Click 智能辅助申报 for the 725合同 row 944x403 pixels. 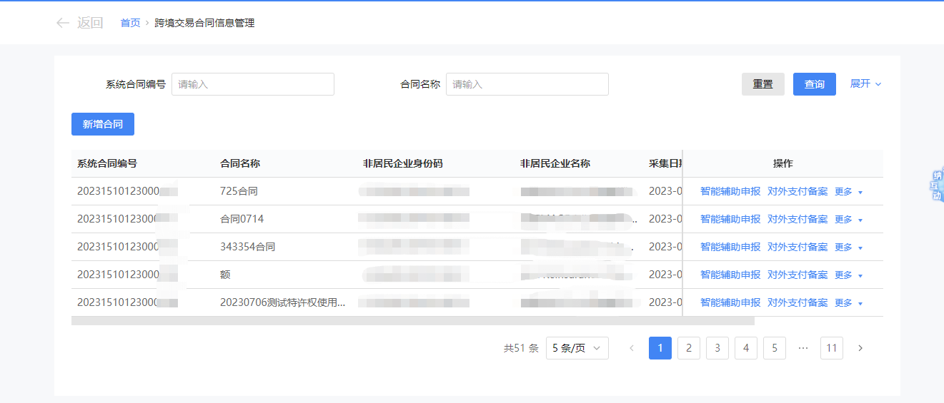pos(730,191)
